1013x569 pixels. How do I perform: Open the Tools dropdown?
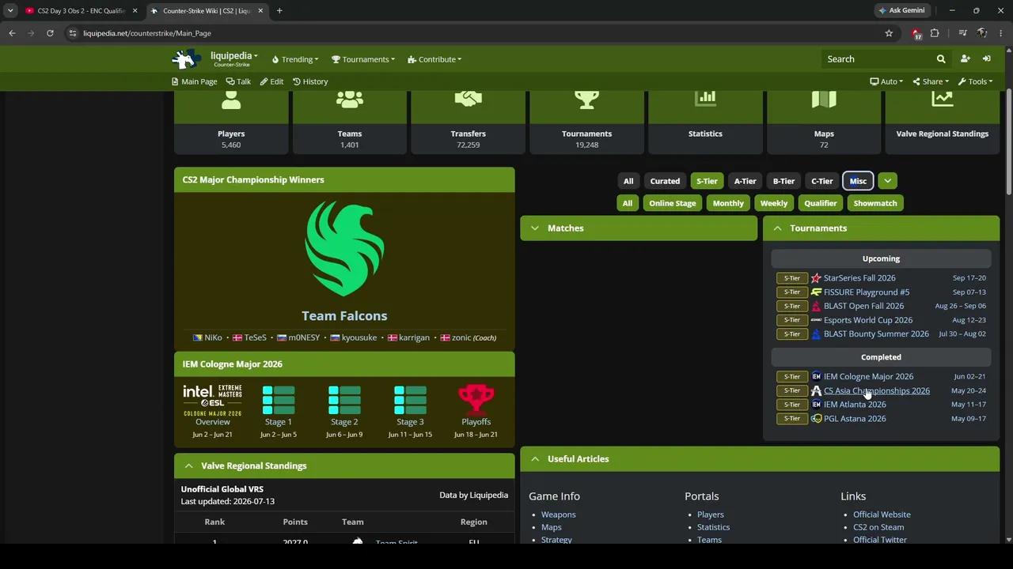tap(975, 81)
